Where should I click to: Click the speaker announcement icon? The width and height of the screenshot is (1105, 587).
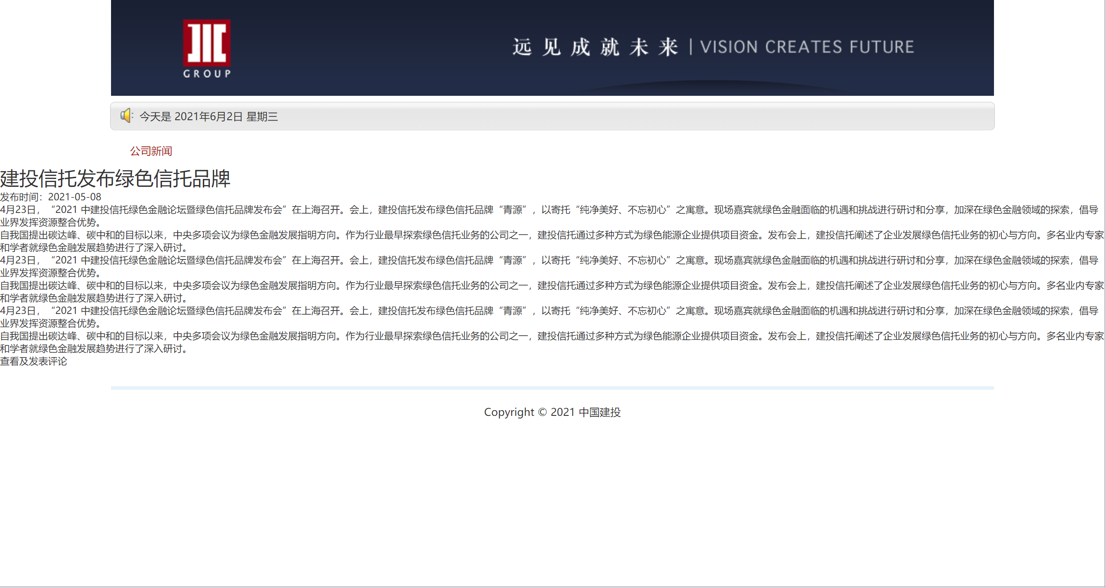[x=126, y=116]
